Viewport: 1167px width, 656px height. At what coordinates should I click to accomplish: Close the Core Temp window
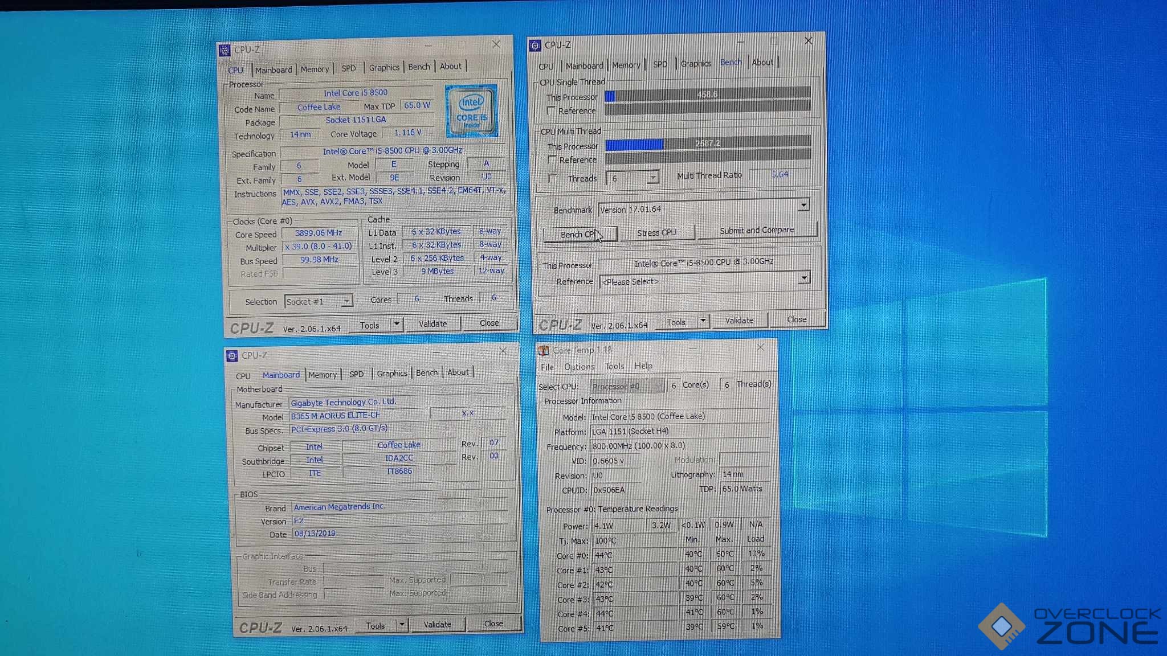click(x=760, y=347)
